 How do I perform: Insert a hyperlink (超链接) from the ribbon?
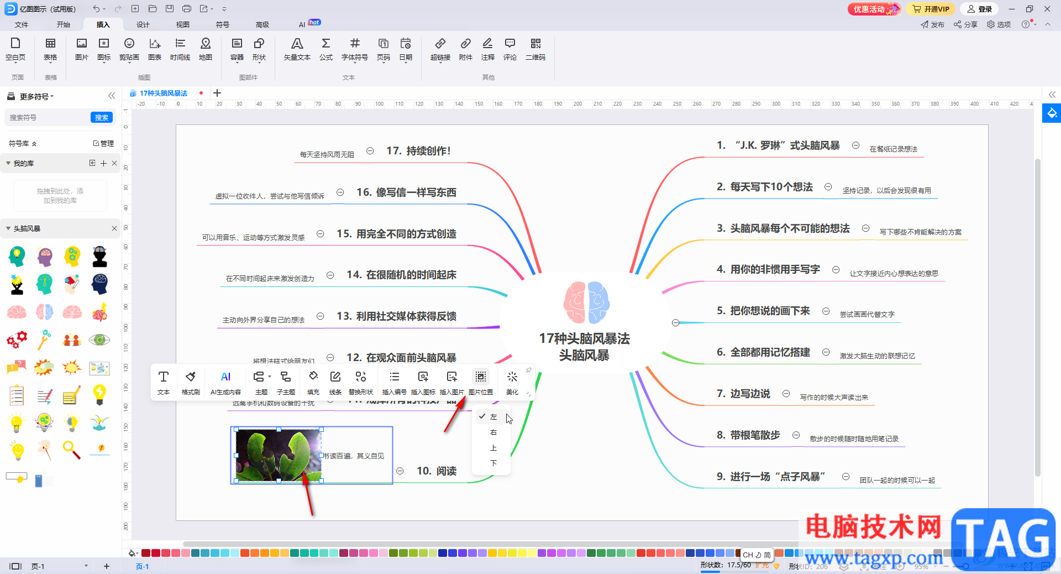[x=440, y=49]
